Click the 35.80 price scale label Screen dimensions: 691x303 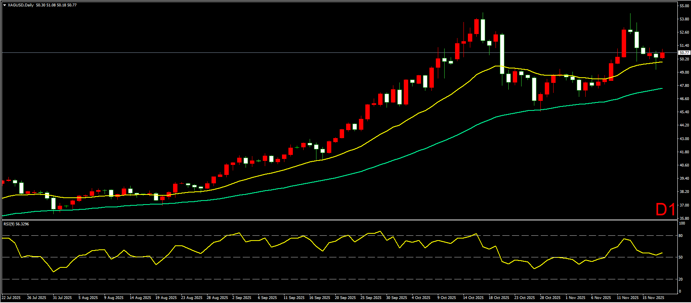(684, 219)
